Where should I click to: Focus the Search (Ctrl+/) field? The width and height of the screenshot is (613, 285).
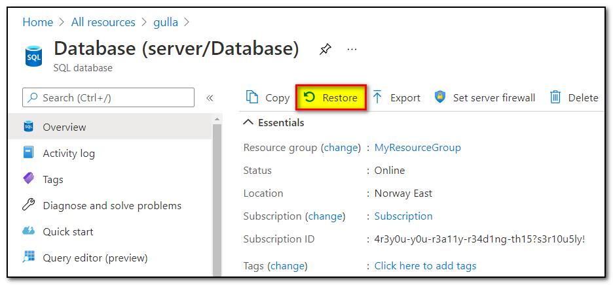(x=108, y=97)
